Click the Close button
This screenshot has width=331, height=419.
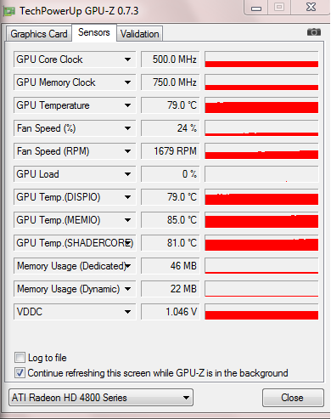[293, 398]
